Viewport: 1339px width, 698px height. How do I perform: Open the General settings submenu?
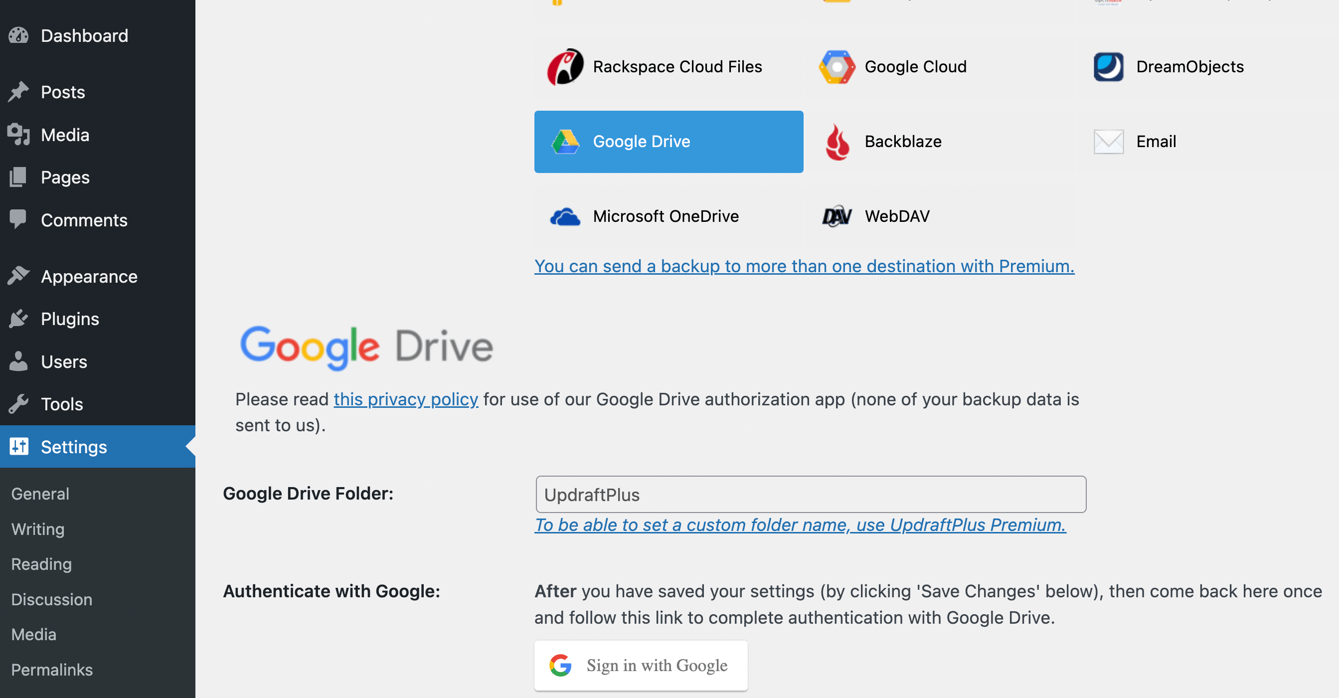pos(39,493)
